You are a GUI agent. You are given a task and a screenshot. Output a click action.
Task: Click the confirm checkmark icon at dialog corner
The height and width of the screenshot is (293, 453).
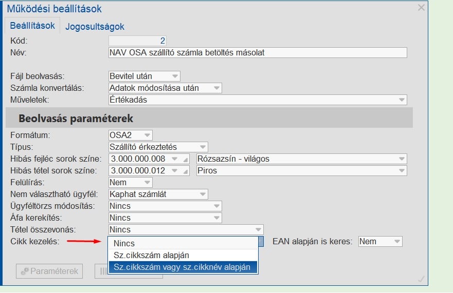tap(421, 279)
